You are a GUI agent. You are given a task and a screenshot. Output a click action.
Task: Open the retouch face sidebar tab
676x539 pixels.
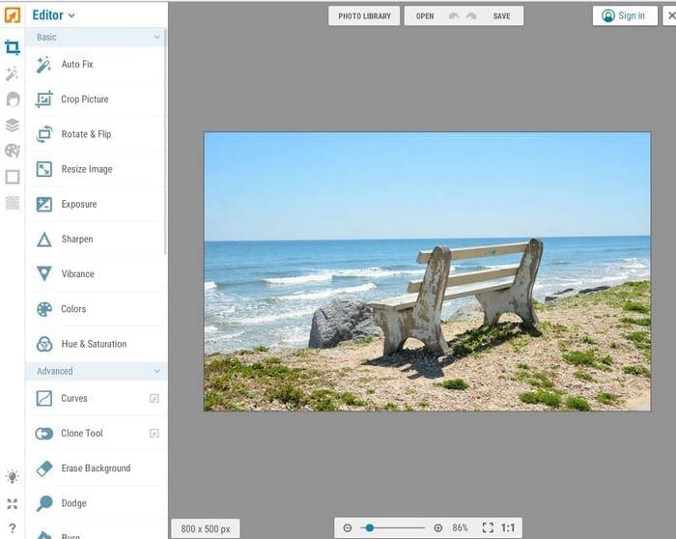click(x=13, y=99)
